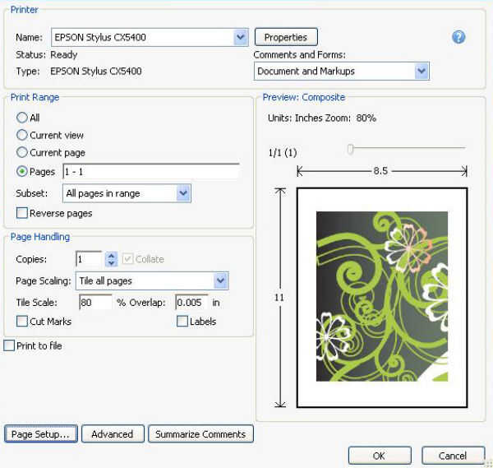Click into the Pages range field
The image size is (493, 468).
pyautogui.click(x=151, y=172)
